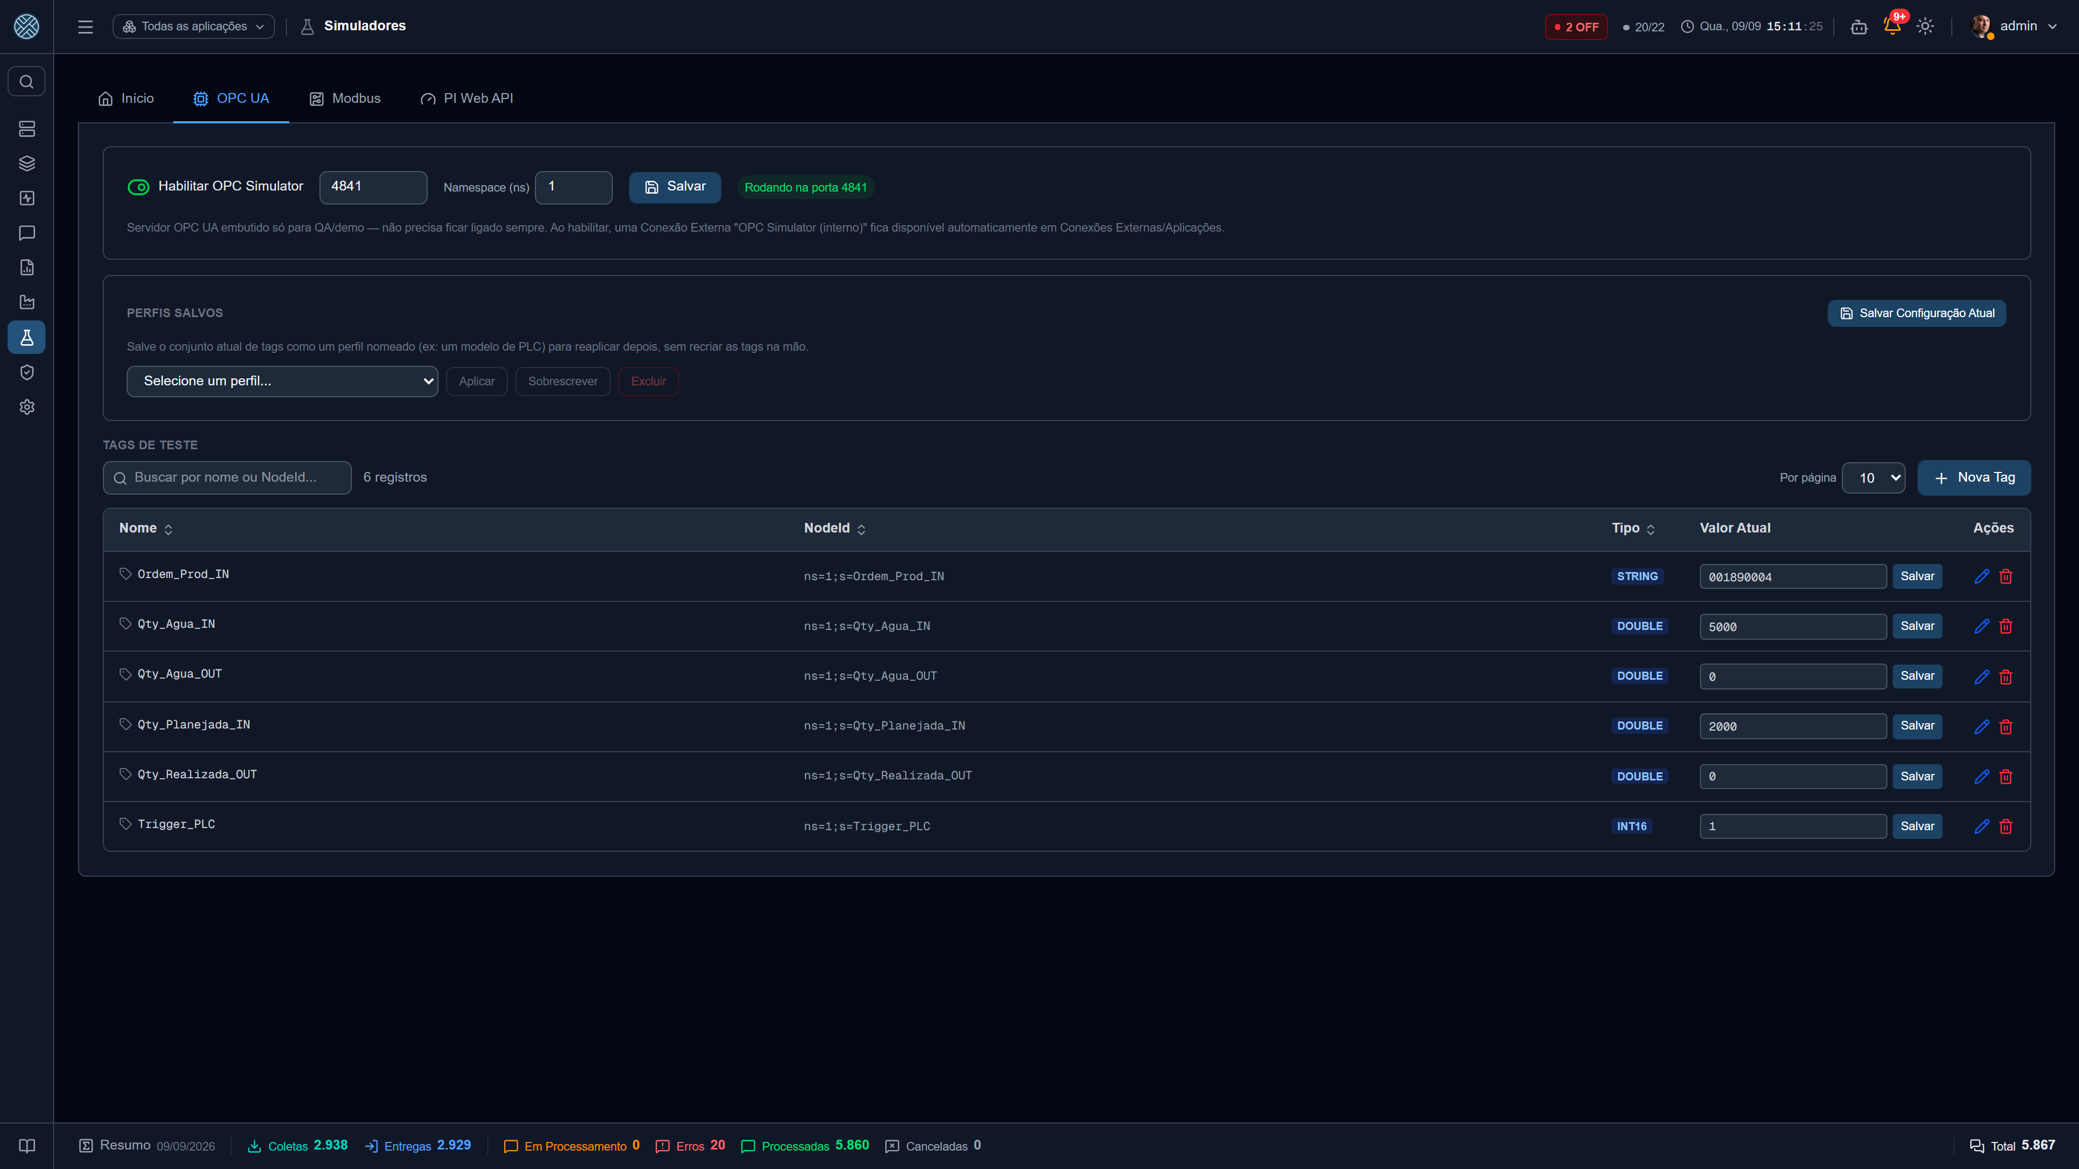
Task: Sort table by NodeId column
Action: pyautogui.click(x=834, y=528)
